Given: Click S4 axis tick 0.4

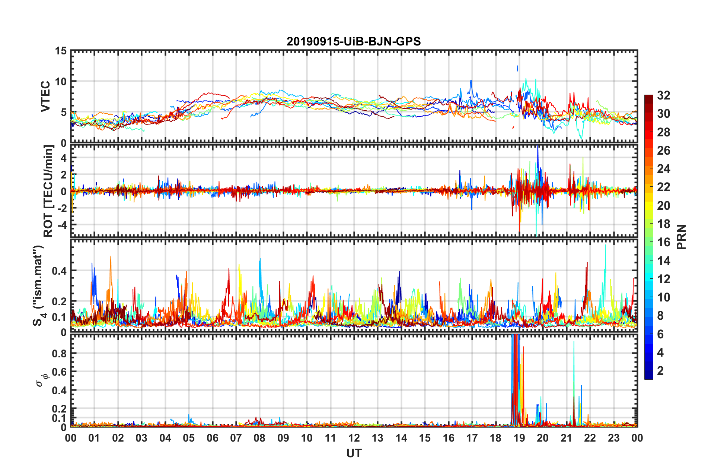Looking at the screenshot, I should (x=59, y=271).
